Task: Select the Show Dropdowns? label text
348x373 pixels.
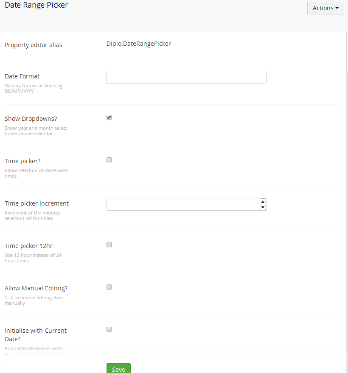Action: pyautogui.click(x=31, y=119)
